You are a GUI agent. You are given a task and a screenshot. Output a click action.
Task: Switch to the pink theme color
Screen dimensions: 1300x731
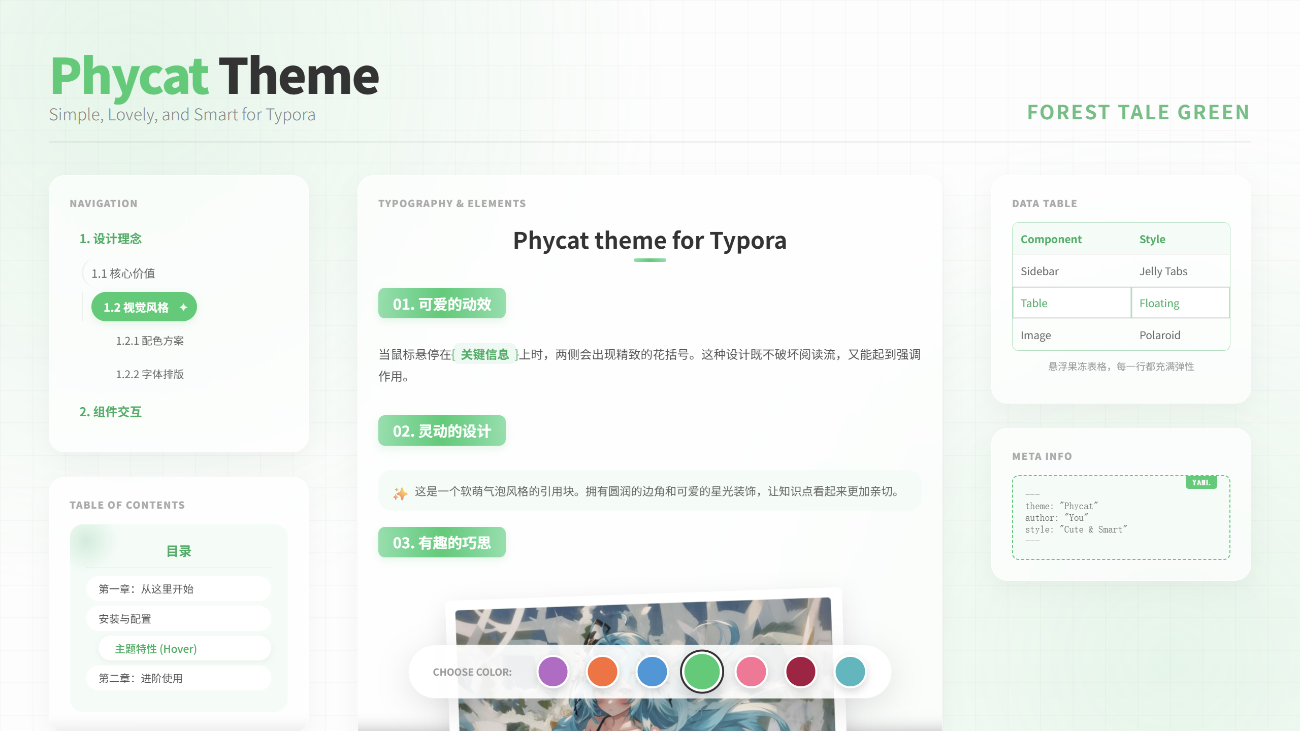751,671
